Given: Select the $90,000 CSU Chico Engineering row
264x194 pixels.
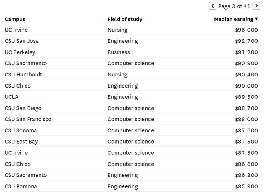Looking at the screenshot, I should (x=131, y=86).
